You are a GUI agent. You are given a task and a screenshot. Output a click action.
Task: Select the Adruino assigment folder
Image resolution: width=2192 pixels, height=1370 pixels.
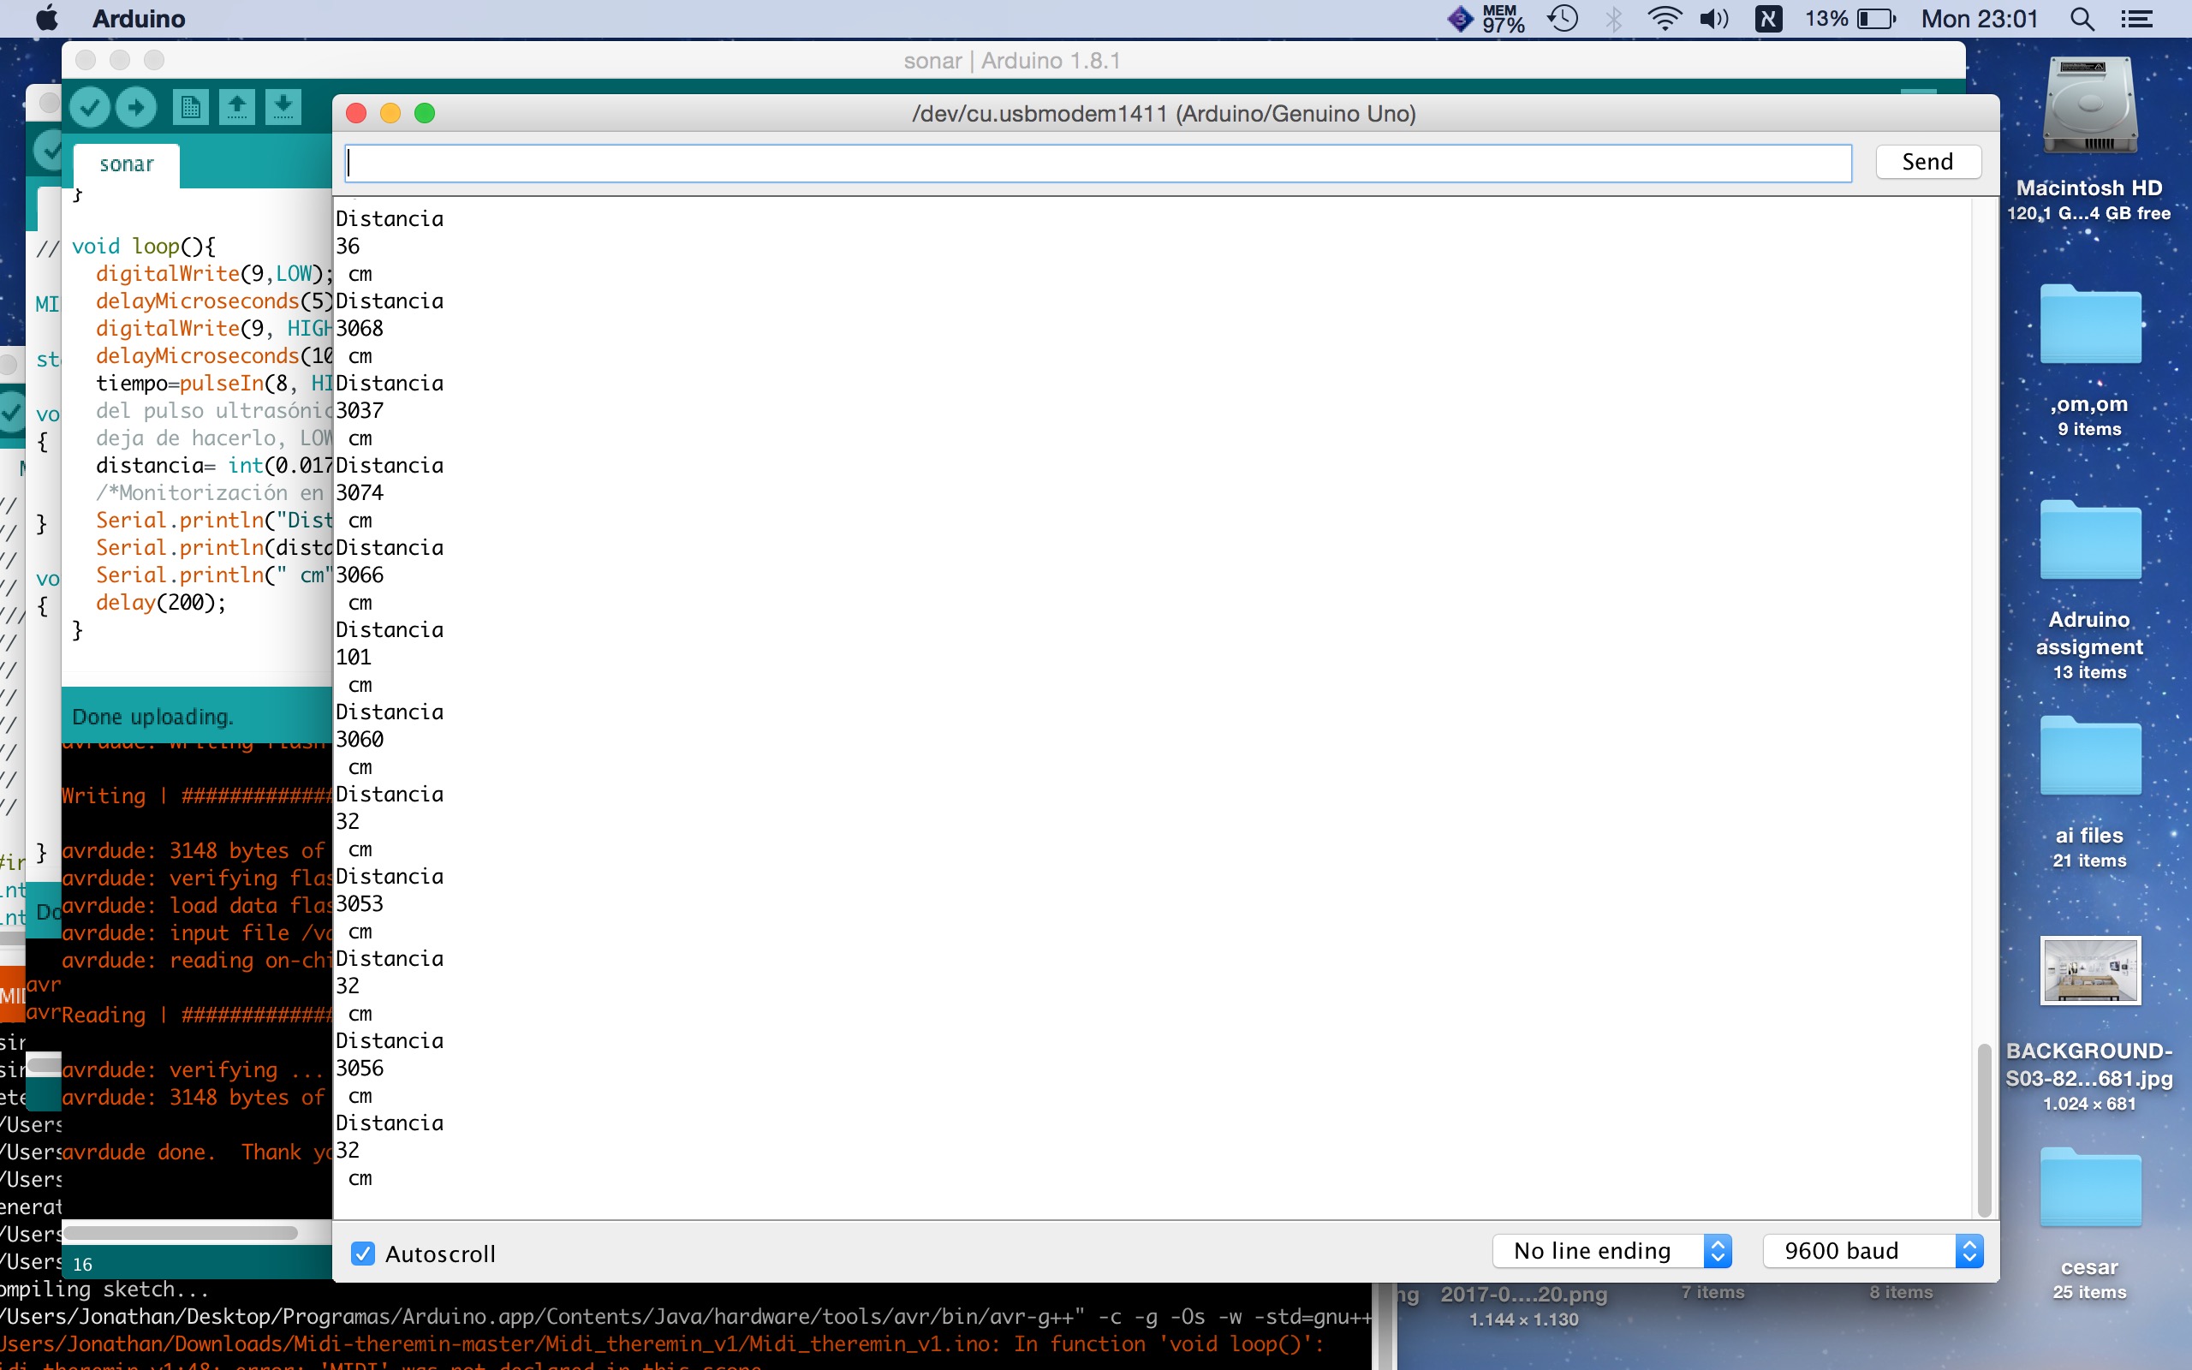coord(2089,540)
